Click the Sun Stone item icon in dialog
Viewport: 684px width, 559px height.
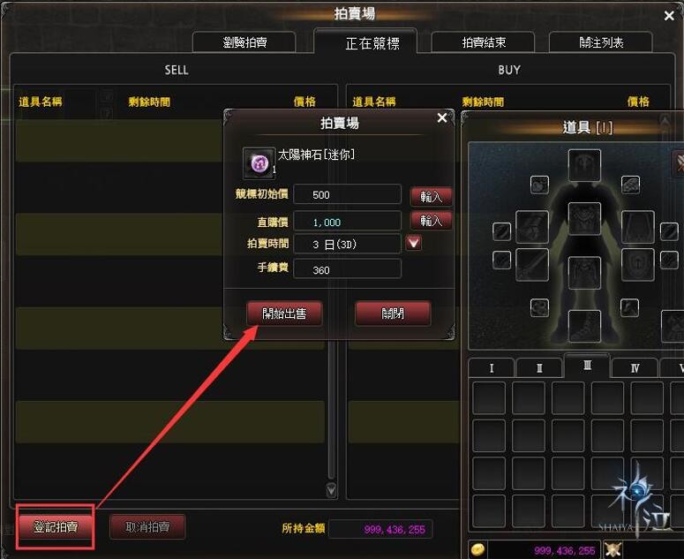click(x=259, y=163)
